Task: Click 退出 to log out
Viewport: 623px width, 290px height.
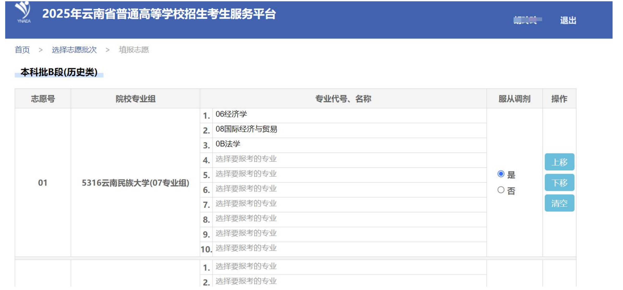Action: click(x=568, y=20)
